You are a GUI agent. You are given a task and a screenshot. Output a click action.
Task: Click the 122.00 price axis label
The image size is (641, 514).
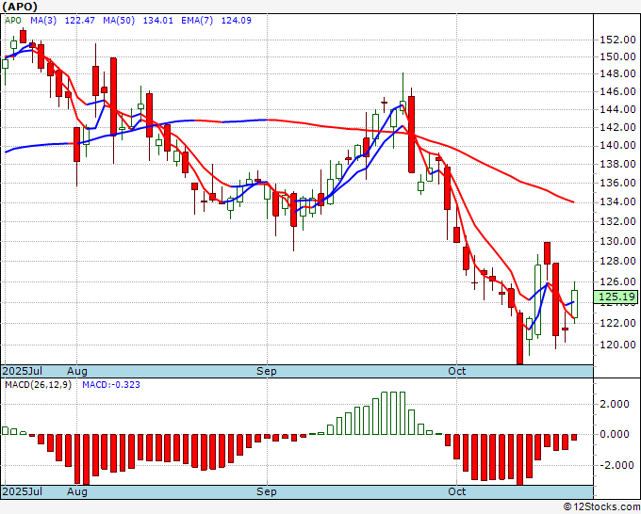(x=617, y=323)
